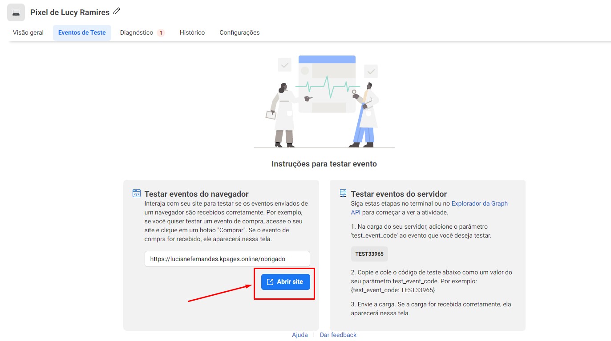
Task: Click the external-link icon inside Abrir site
Action: coord(270,282)
